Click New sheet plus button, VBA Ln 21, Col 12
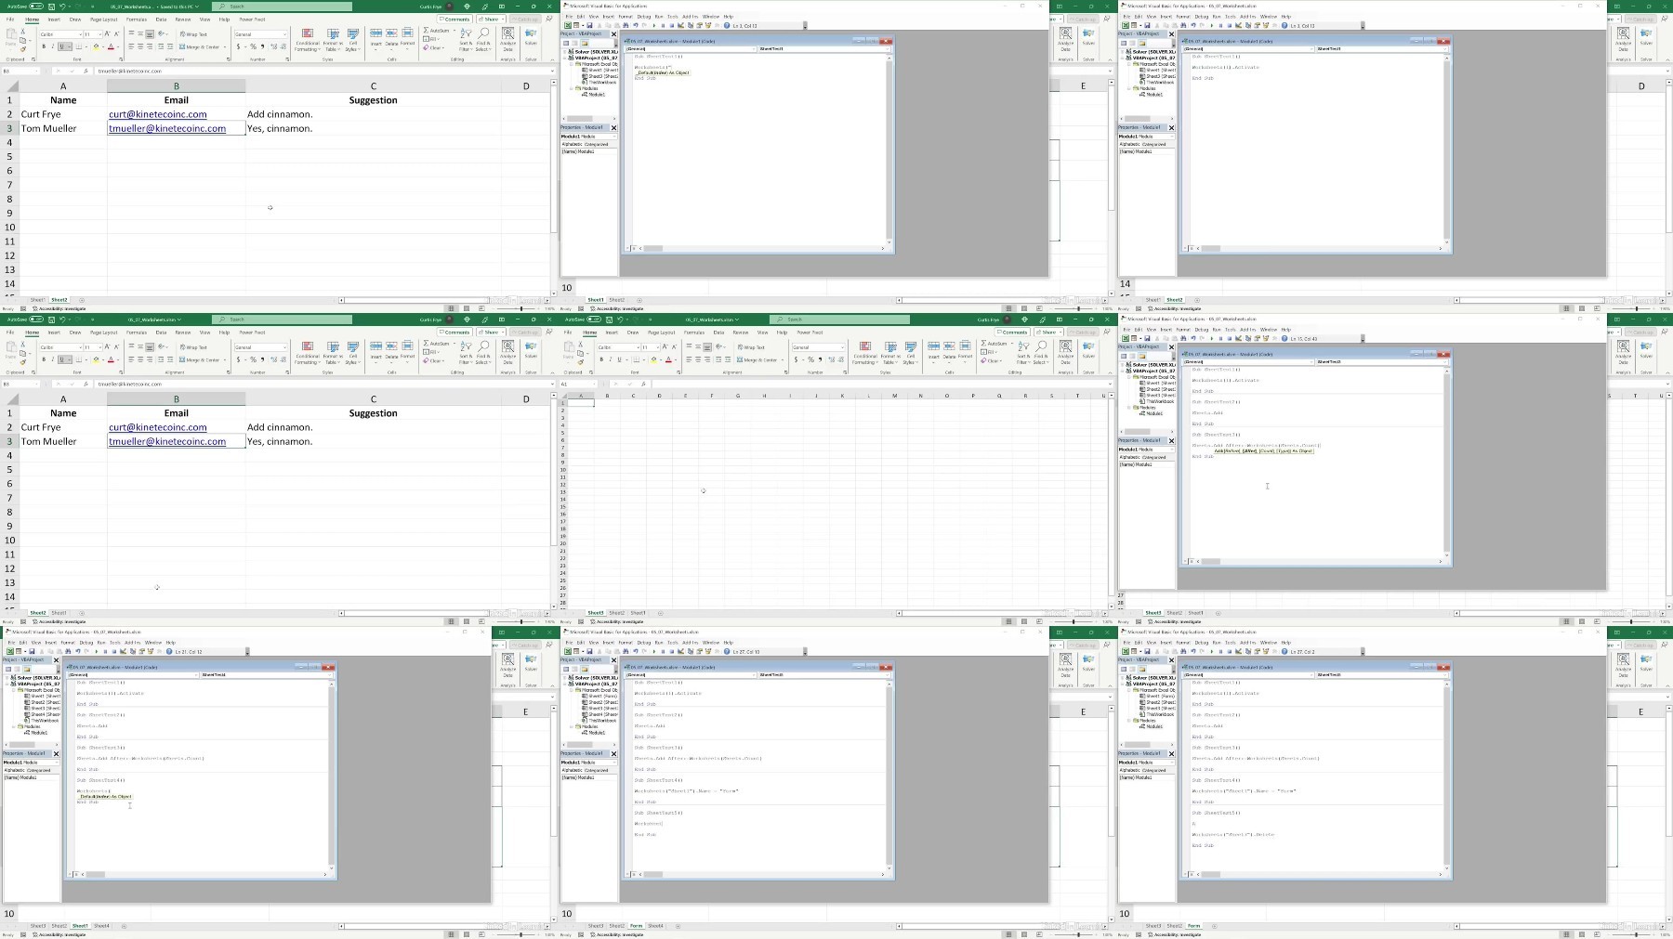1673x939 pixels. [x=124, y=926]
